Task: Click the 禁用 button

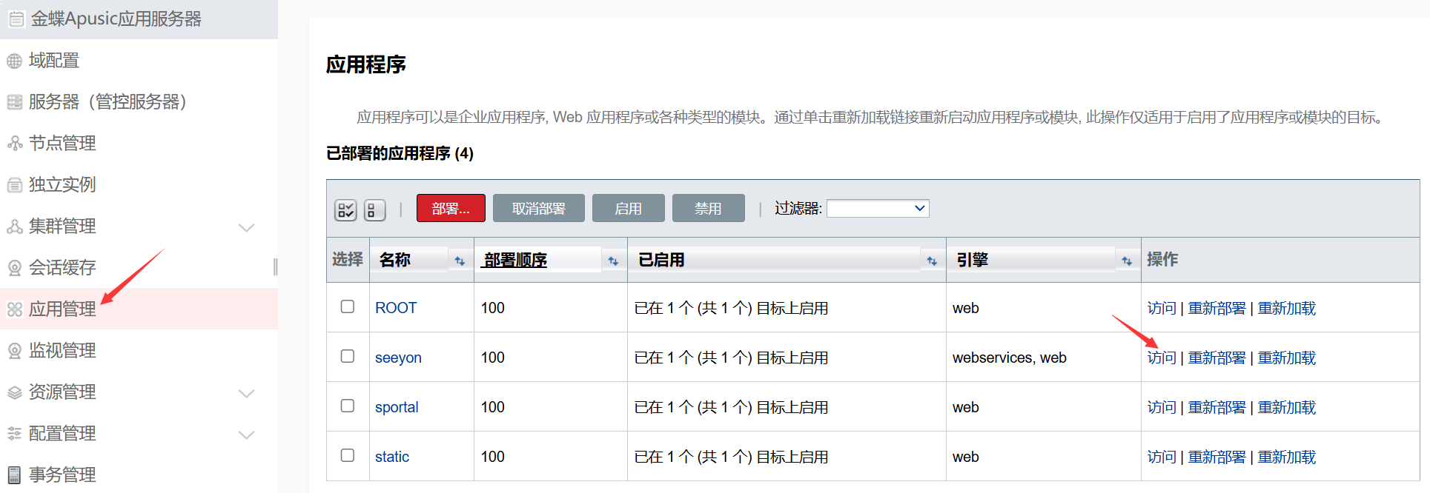Action: pos(708,209)
